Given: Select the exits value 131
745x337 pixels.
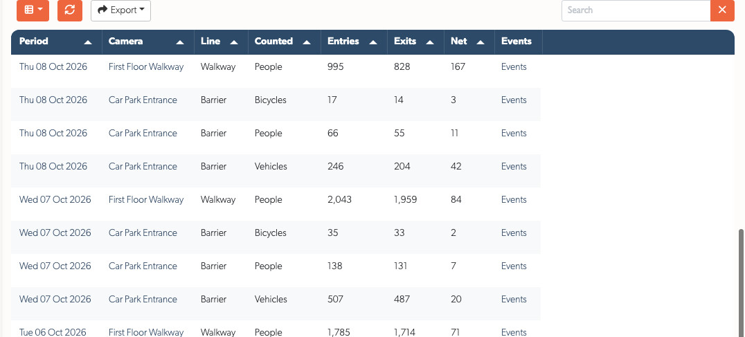Looking at the screenshot, I should click(400, 266).
